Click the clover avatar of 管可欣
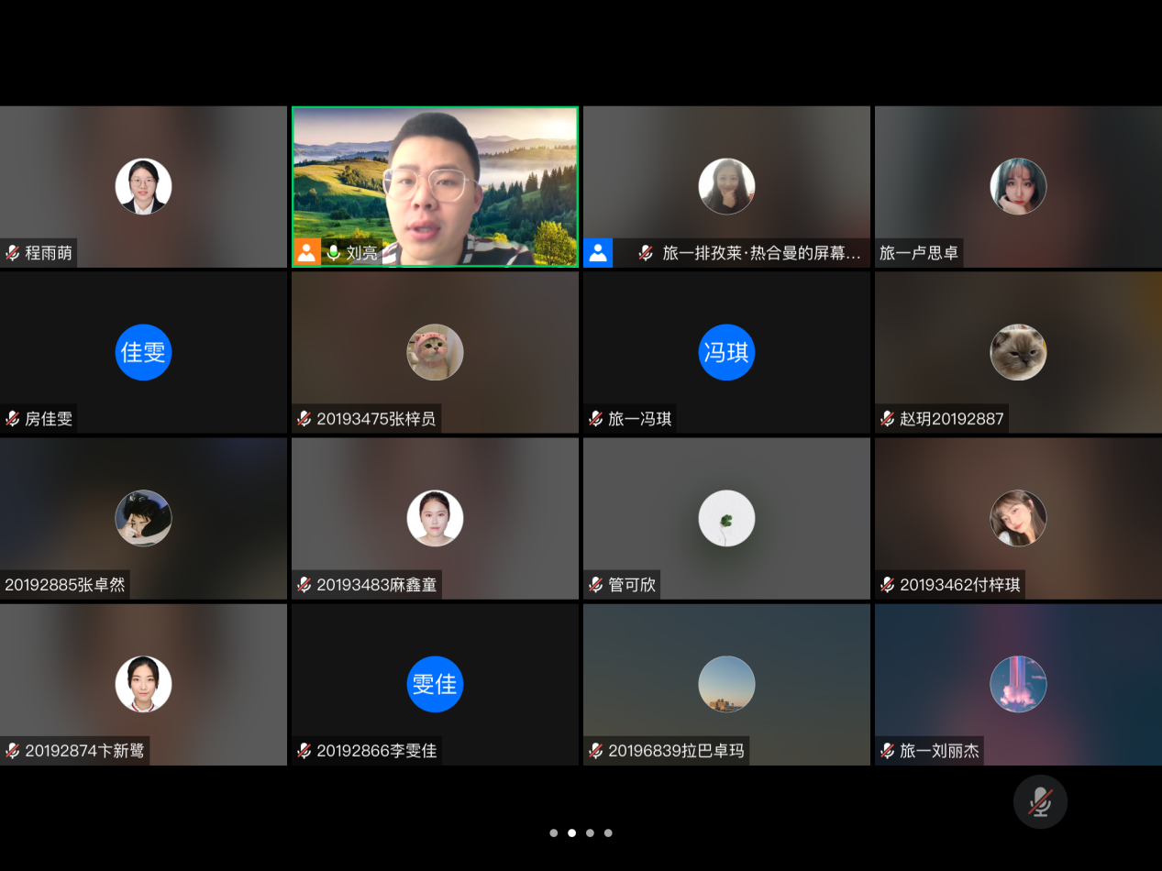 click(x=726, y=518)
